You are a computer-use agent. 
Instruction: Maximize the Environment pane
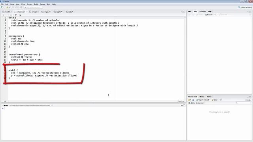click(x=250, y=97)
